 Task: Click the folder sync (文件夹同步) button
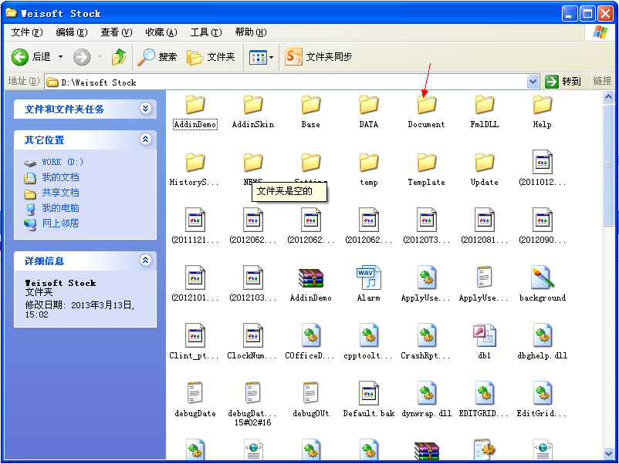point(319,57)
